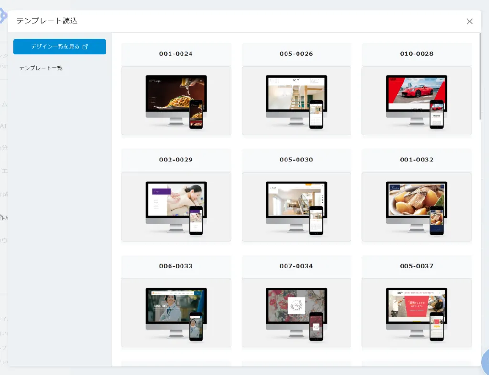489x375 pixels.
Task: Click the external link icon in blue button
Action: (x=85, y=47)
